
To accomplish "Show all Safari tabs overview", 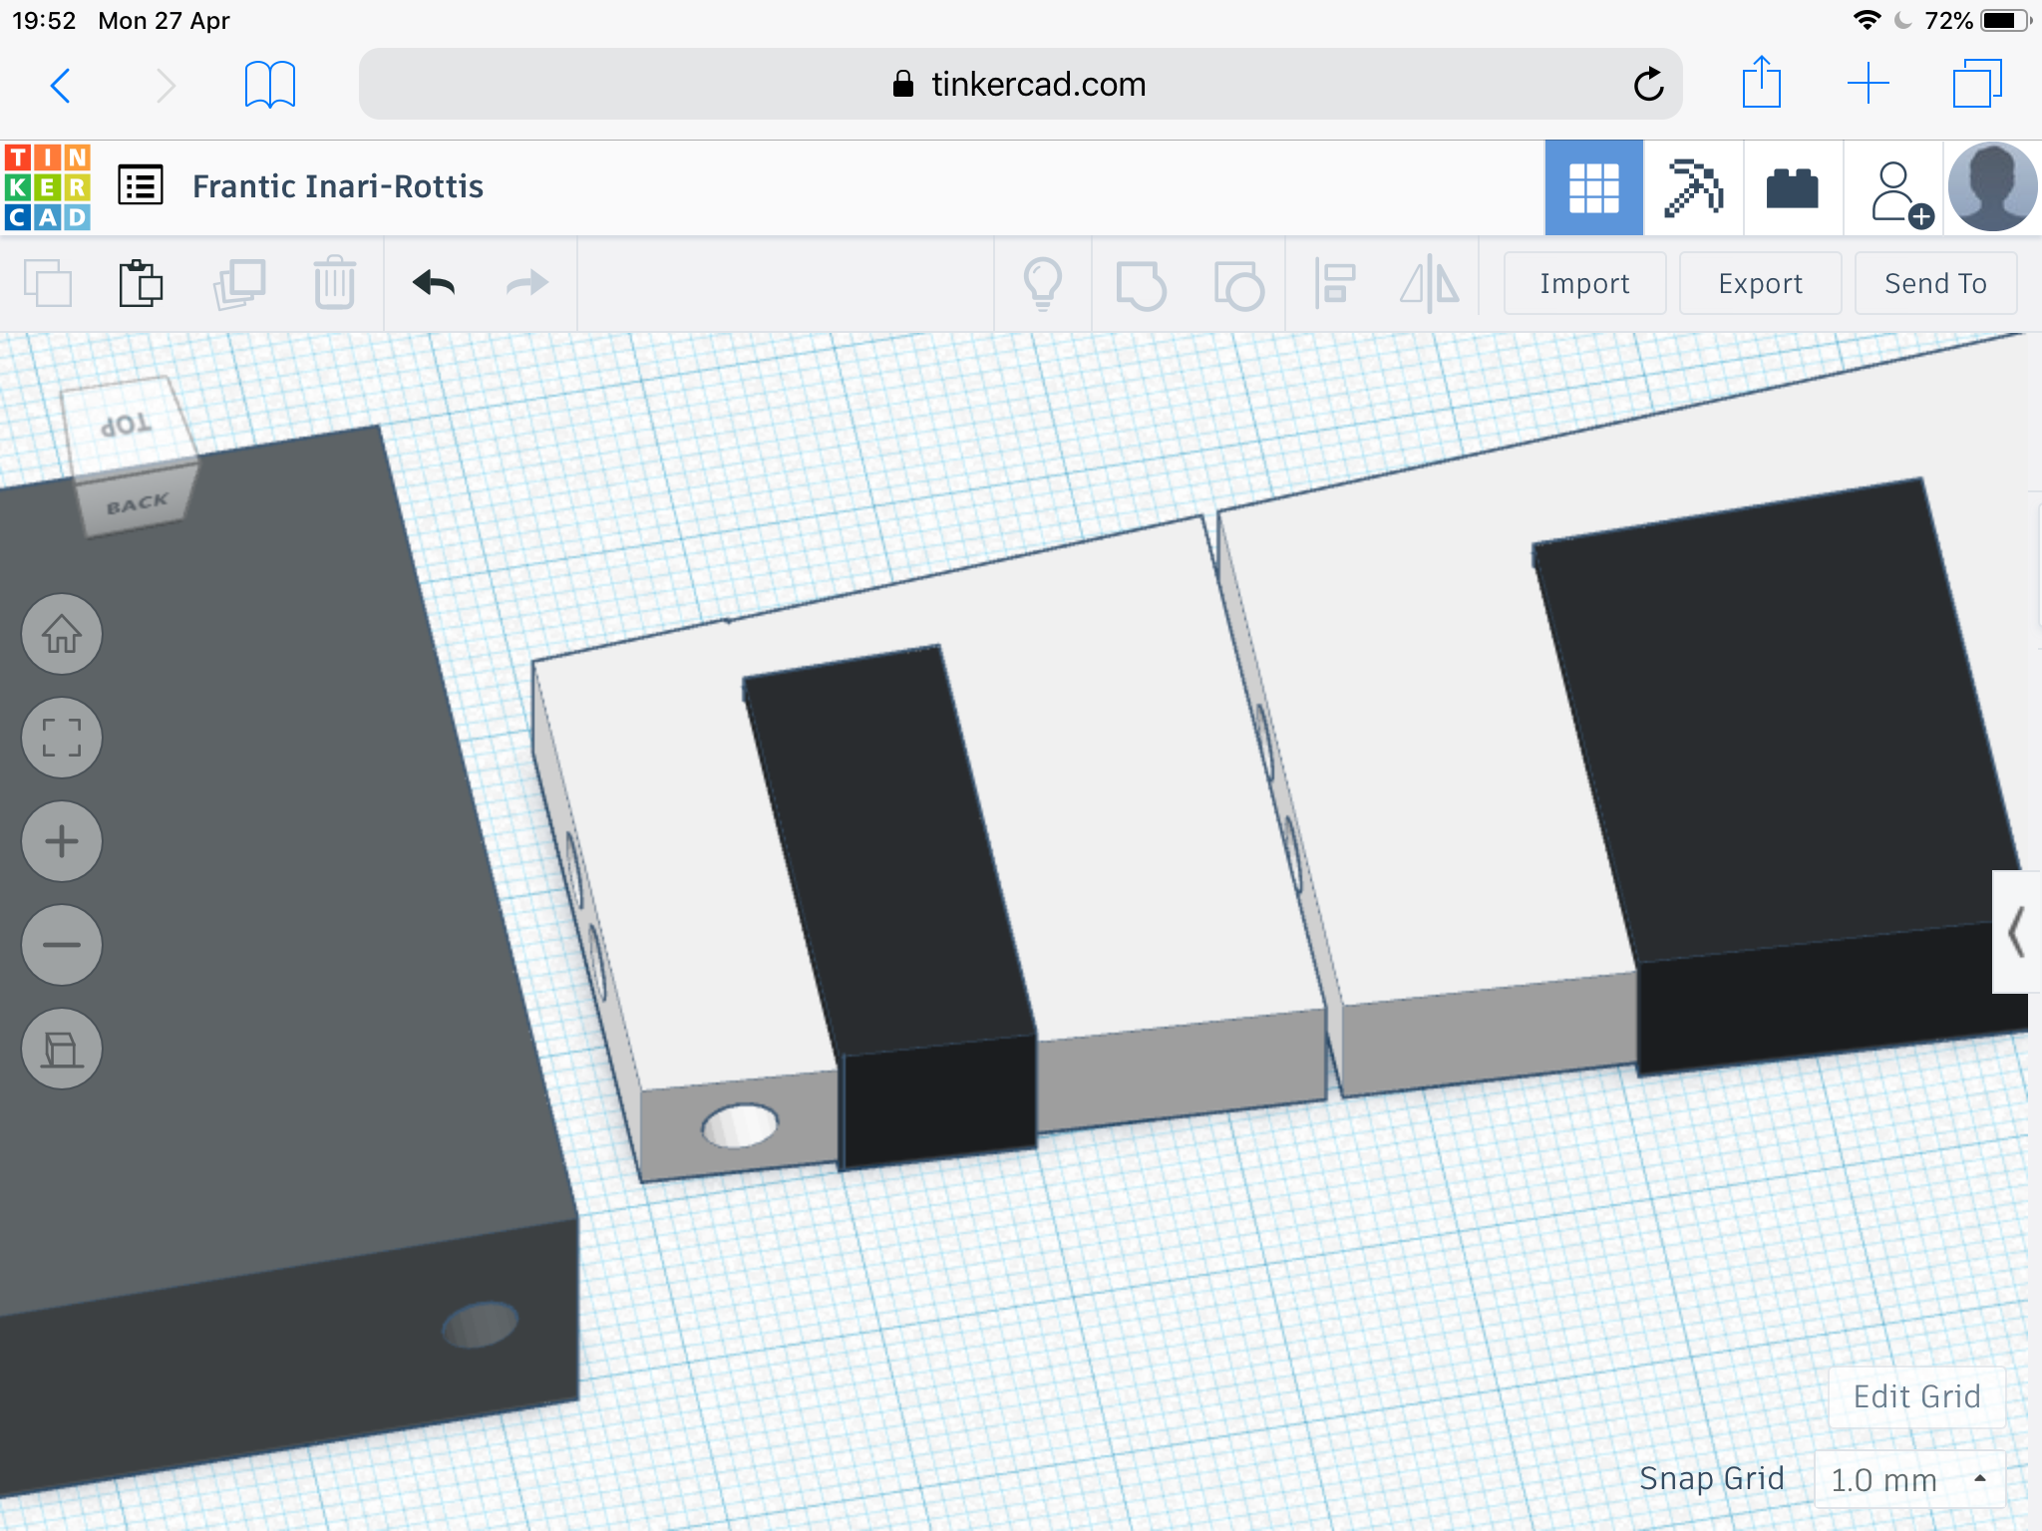I will click(1977, 84).
